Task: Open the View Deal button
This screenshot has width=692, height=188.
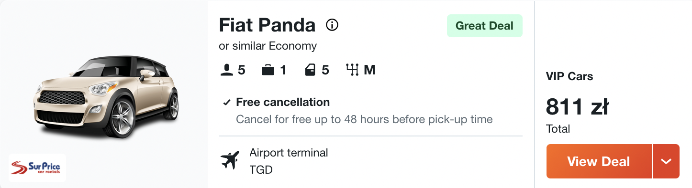Action: 599,161
